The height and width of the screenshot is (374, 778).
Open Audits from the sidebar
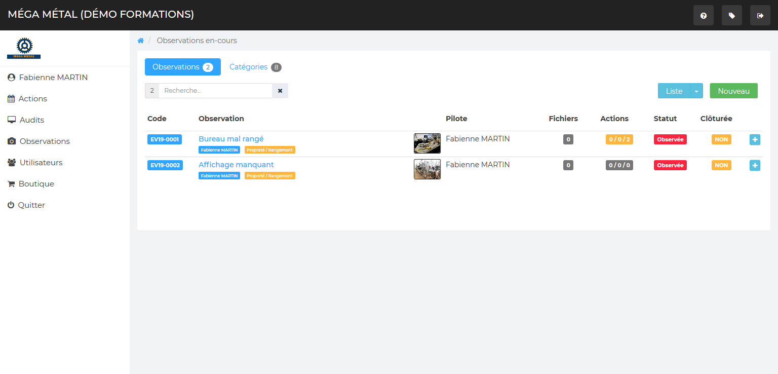pos(31,120)
